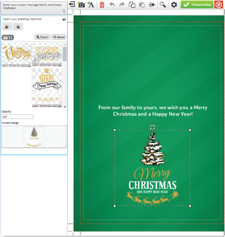The width and height of the screenshot is (225, 237).
Task: Delete selection with red trash icon
Action: point(102,5)
